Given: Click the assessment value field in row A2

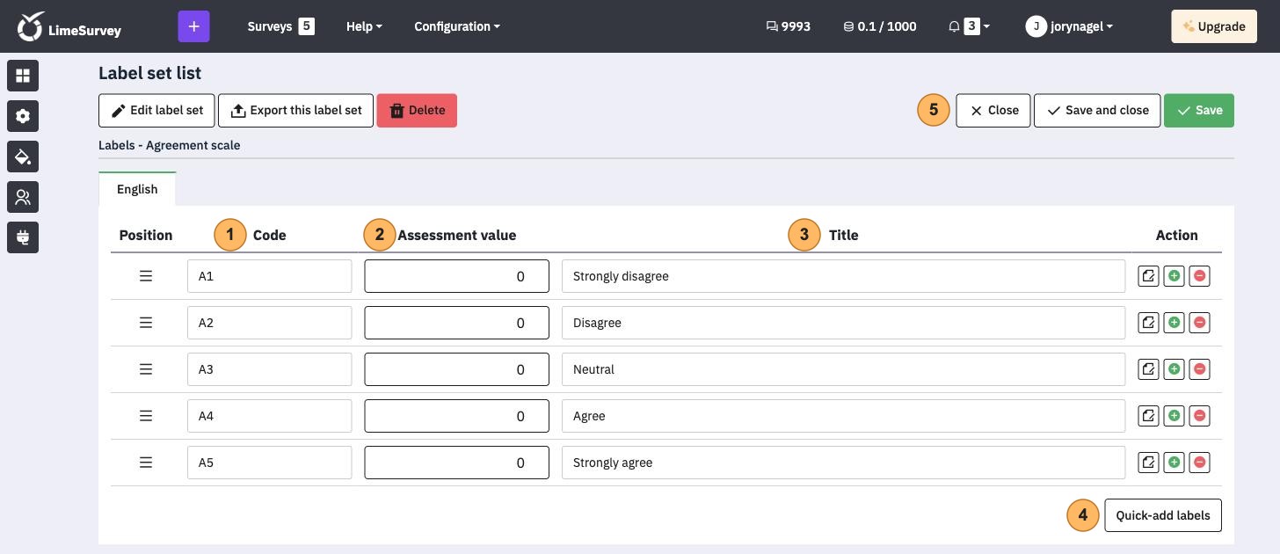Looking at the screenshot, I should 457,323.
